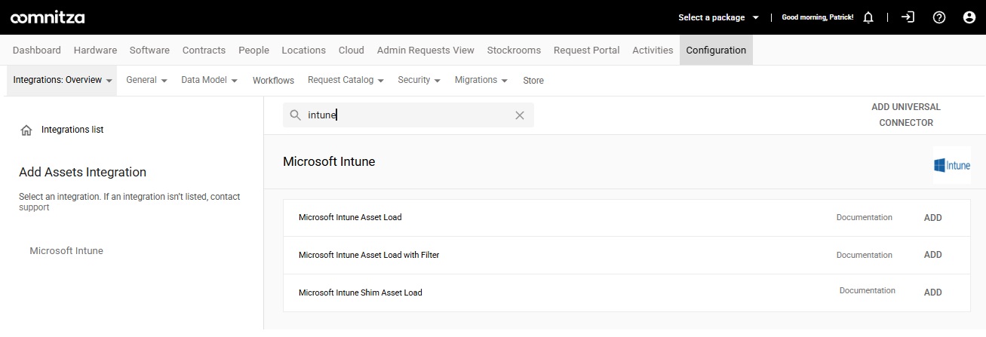Open the Cloud tab
The width and height of the screenshot is (986, 337).
(x=351, y=51)
